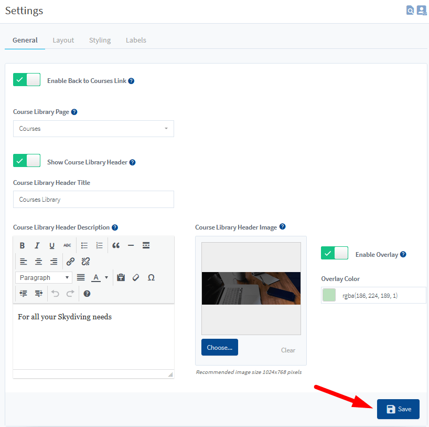Screen dimensions: 429x427
Task: Align text center in editor
Action: 39,262
